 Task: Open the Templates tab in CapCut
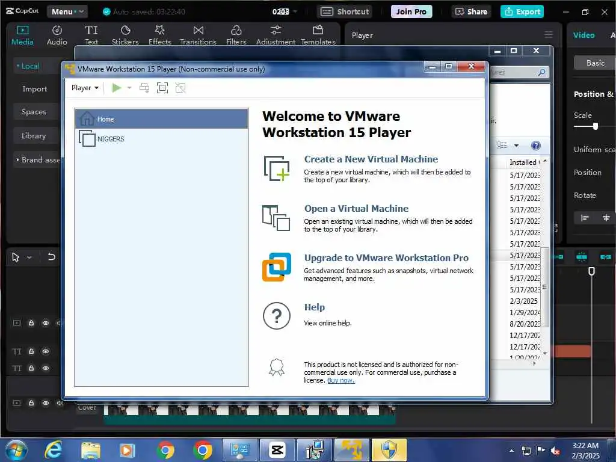[x=318, y=35]
